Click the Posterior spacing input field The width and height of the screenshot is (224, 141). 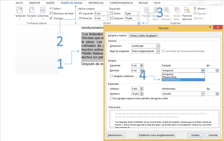tap(135, 94)
